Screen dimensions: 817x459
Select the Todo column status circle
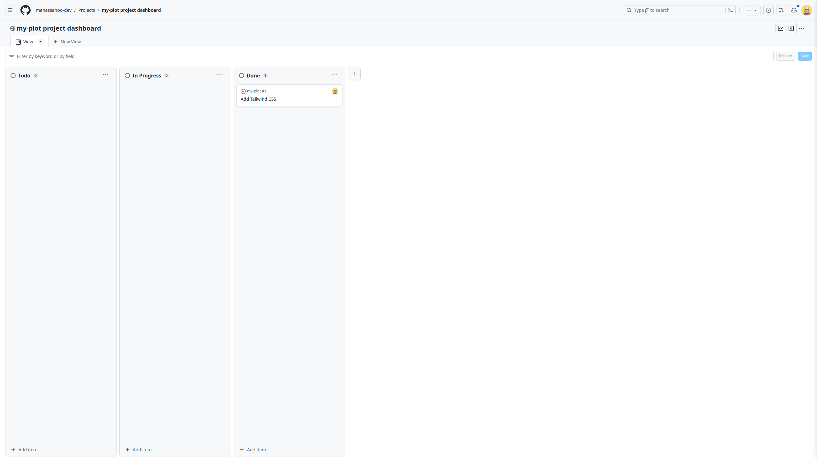pos(13,76)
